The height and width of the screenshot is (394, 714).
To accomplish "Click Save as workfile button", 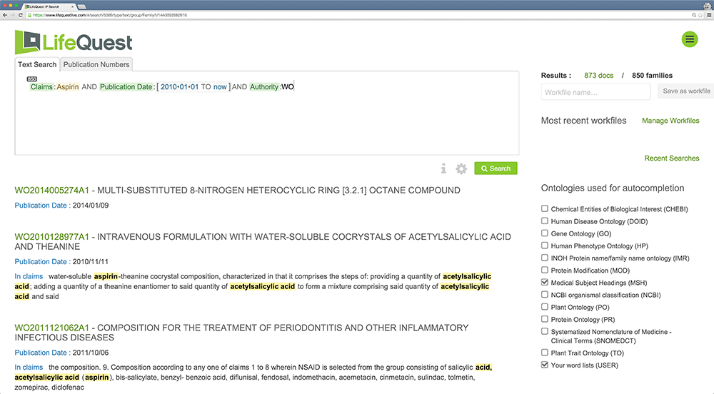I will click(685, 91).
